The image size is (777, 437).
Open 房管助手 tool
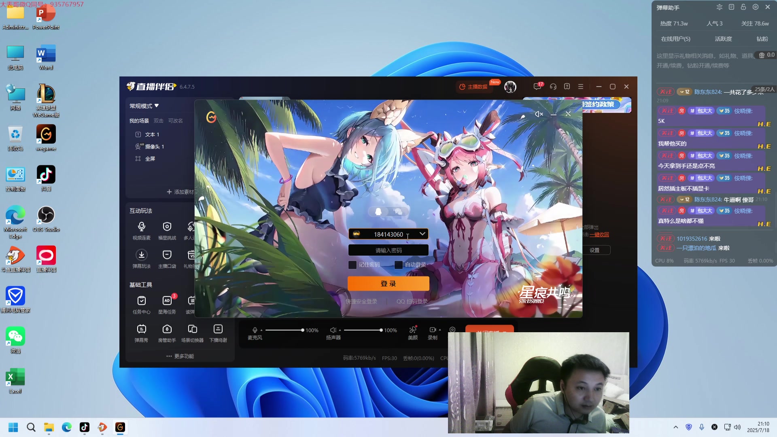167,333
